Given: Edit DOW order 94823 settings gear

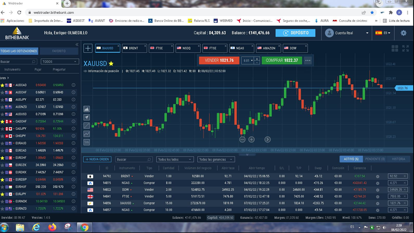Looking at the screenshot, I should [377, 190].
